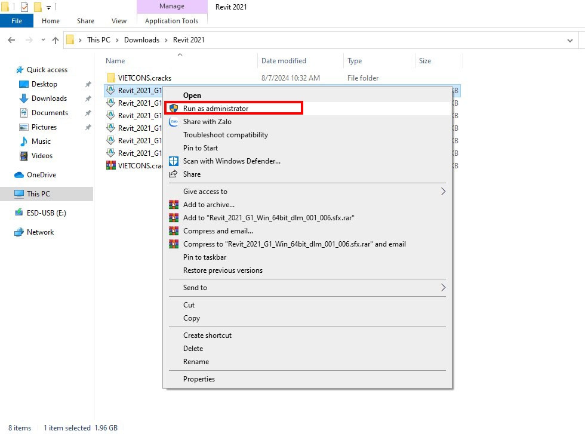
Task: Open the Application Tools Manage tab
Action: pos(172,6)
